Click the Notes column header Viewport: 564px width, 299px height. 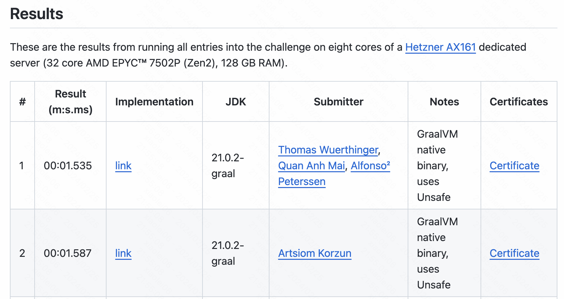click(x=444, y=102)
